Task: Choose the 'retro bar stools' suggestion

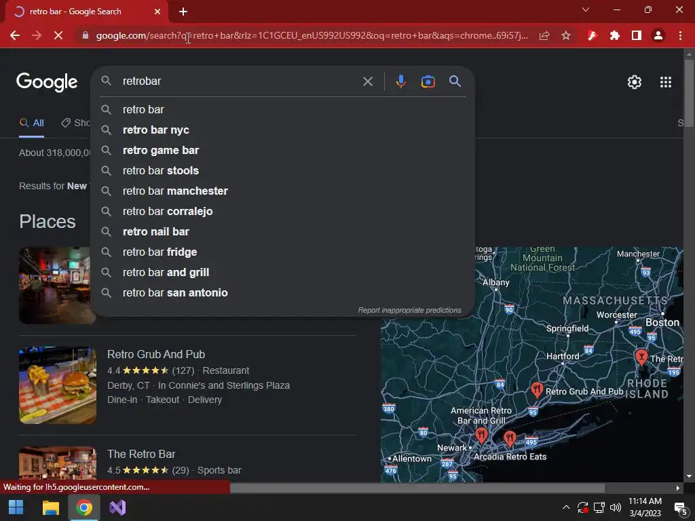Action: click(282, 170)
